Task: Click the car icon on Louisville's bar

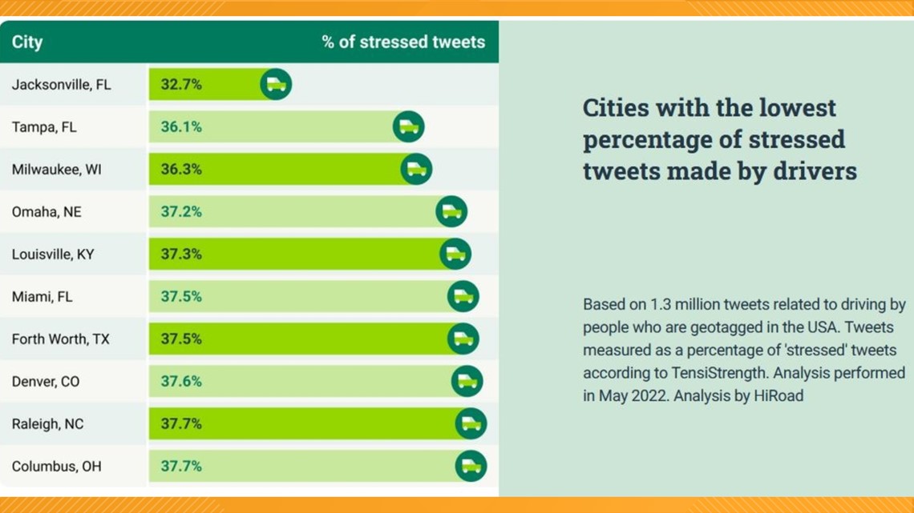Action: click(455, 254)
